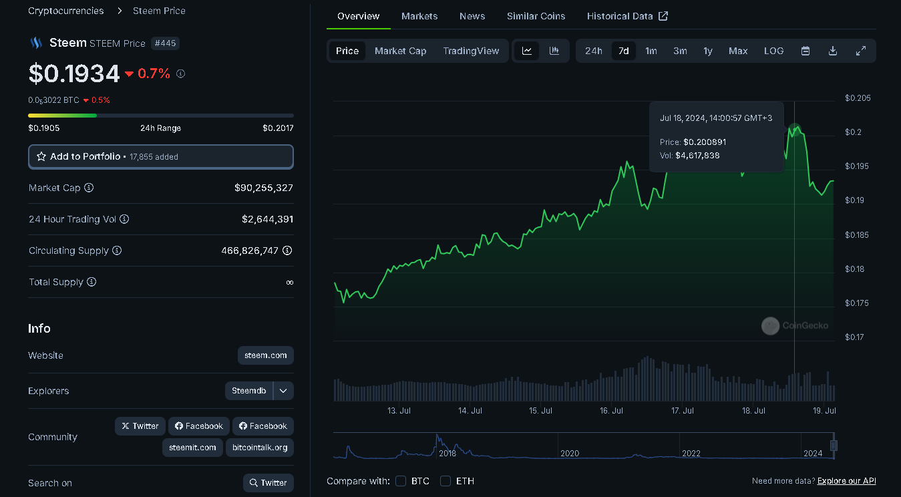The image size is (901, 497).
Task: Click info icon next to price change
Action: [x=181, y=73]
